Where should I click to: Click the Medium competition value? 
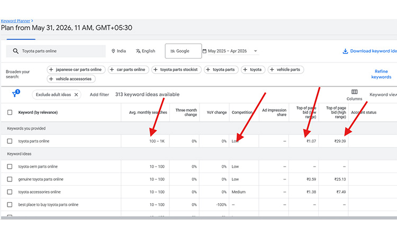pos(239,191)
